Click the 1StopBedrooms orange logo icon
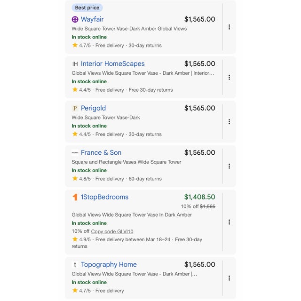This screenshot has width=301, height=301. coord(75,197)
